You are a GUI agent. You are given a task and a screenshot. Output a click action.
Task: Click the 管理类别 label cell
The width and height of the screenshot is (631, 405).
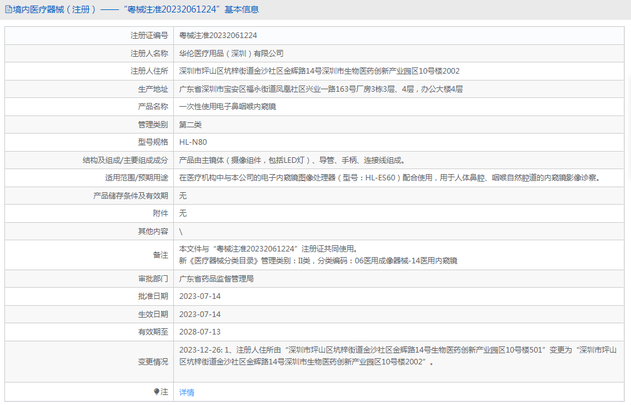[x=153, y=124]
